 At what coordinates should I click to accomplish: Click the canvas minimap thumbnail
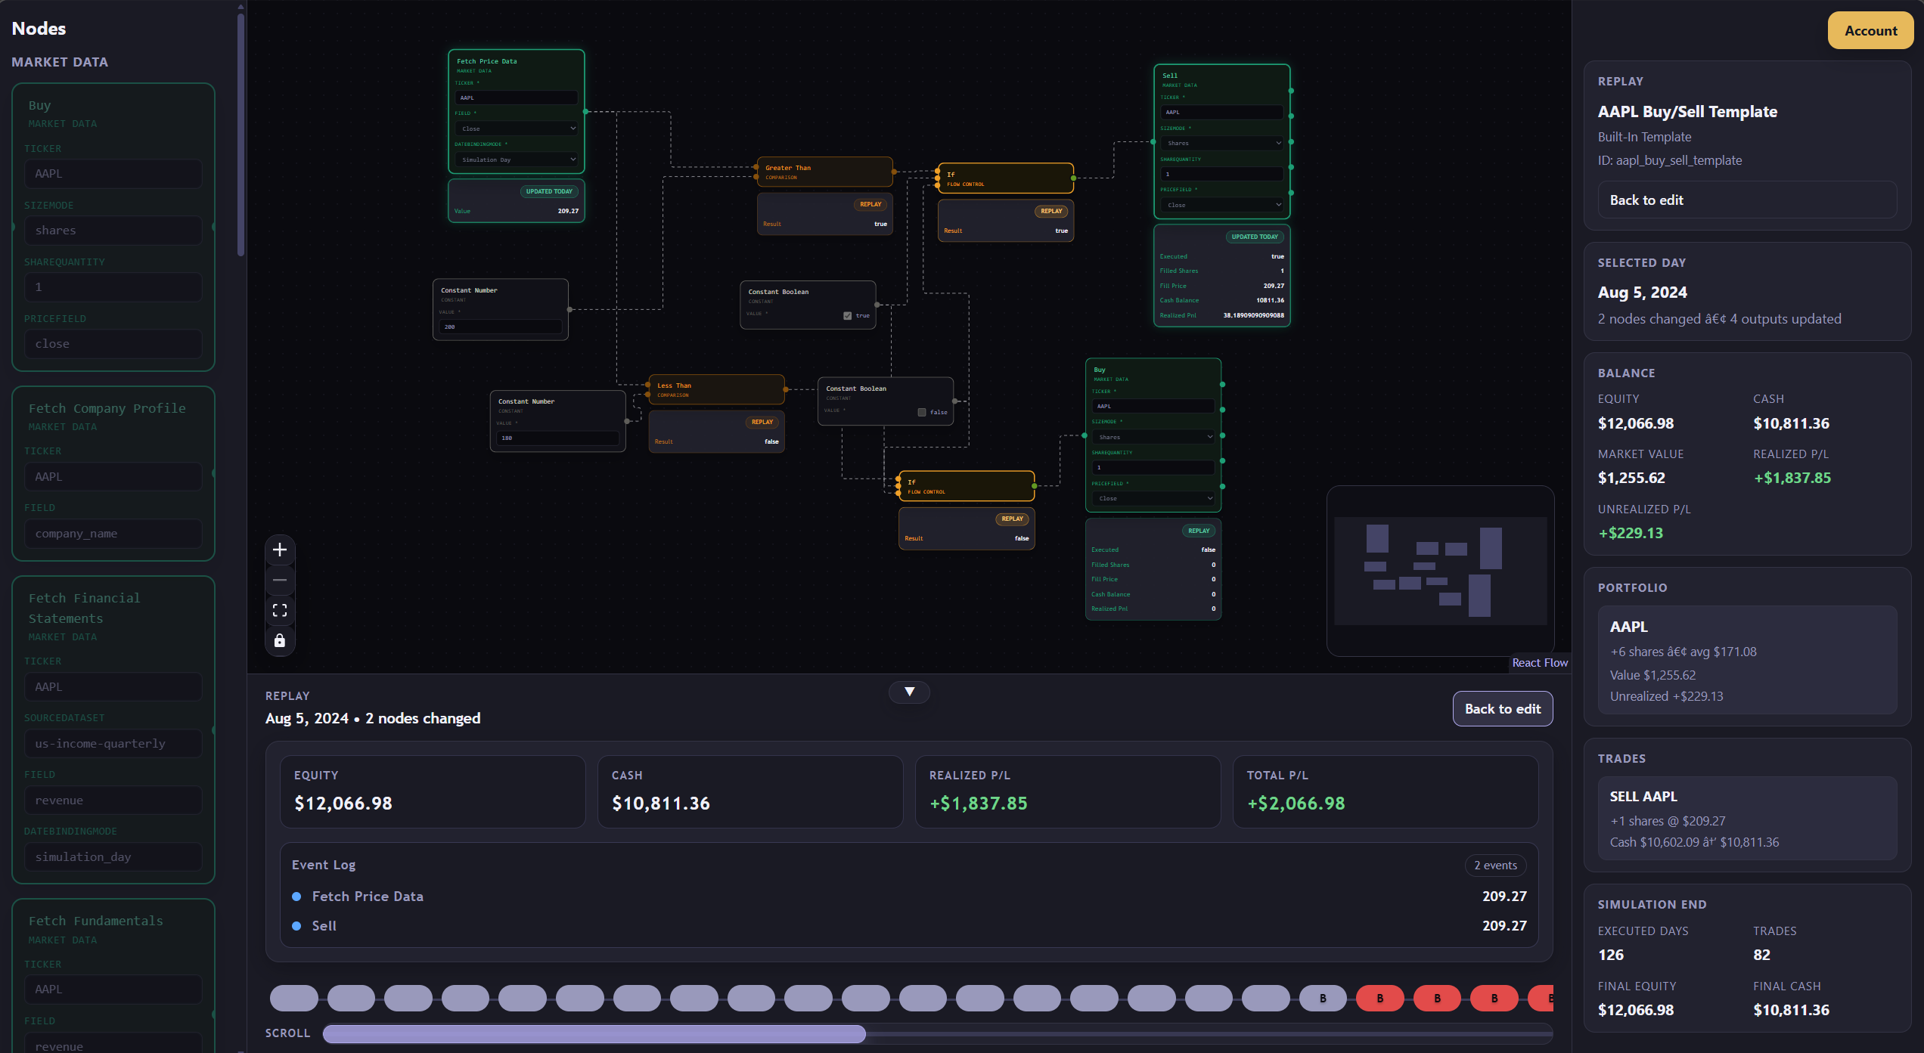coord(1440,571)
